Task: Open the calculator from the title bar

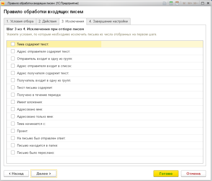Action: [x=171, y=3]
